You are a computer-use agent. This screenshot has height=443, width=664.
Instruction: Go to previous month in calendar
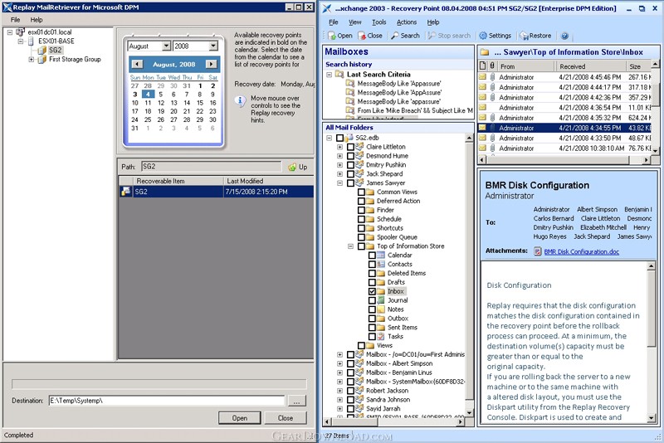[137, 65]
